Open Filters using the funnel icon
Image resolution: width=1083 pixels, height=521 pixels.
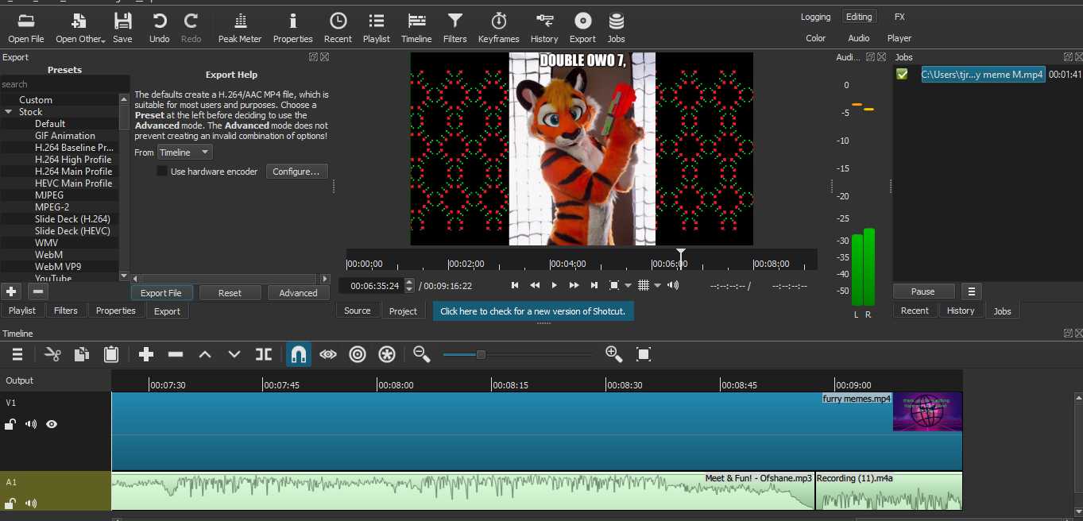455,28
